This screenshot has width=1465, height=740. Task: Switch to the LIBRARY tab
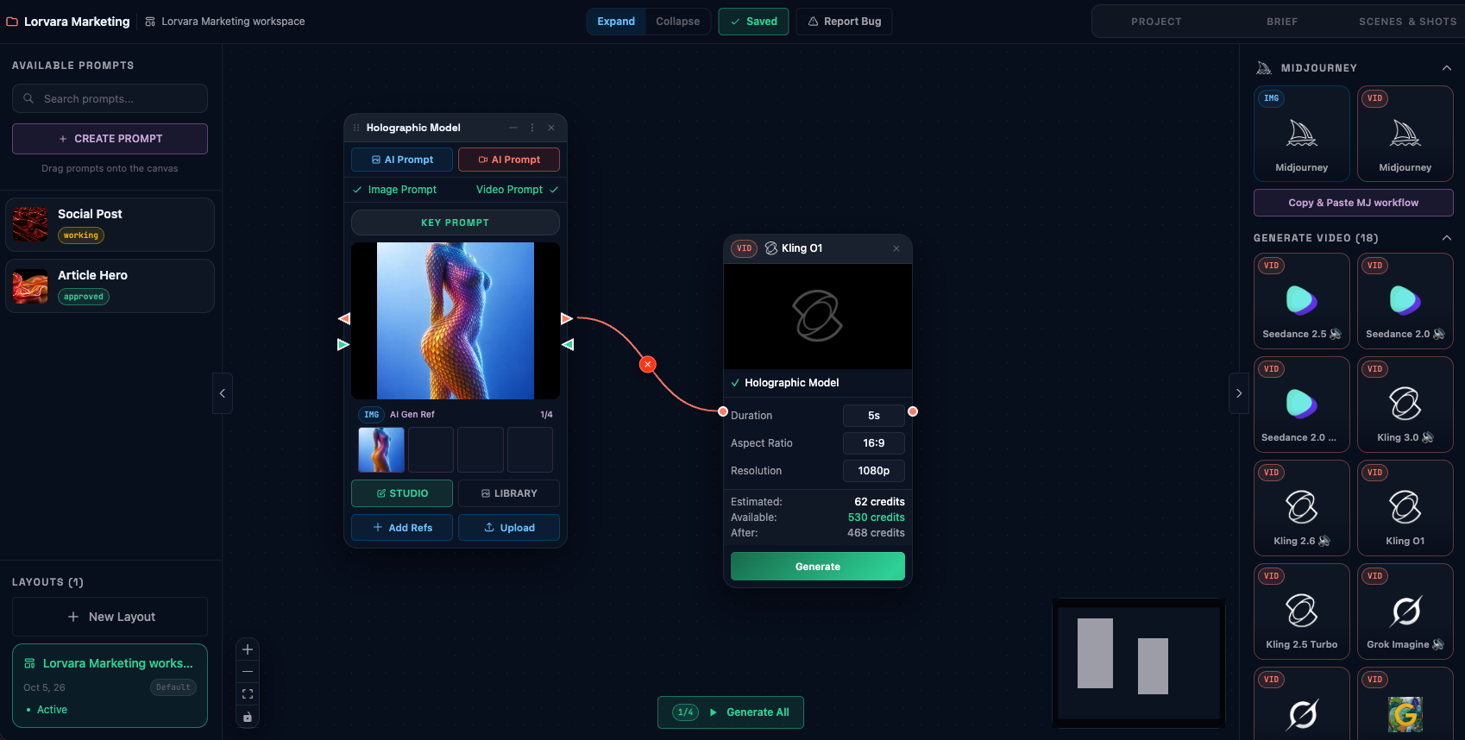coord(509,493)
